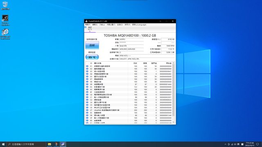Click the status icon for attribute ID 03
This screenshot has width=262, height=147.
87,71
